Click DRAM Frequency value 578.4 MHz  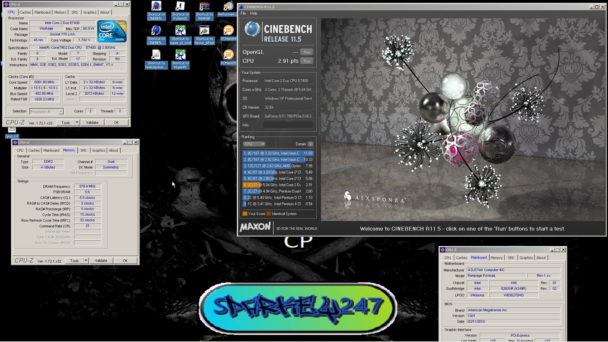[x=87, y=187]
